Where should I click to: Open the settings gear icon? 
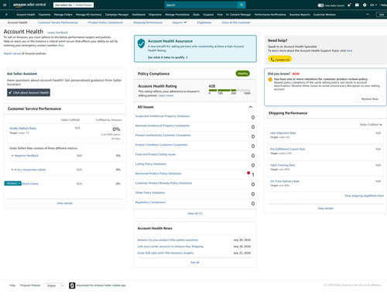[x=365, y=5]
